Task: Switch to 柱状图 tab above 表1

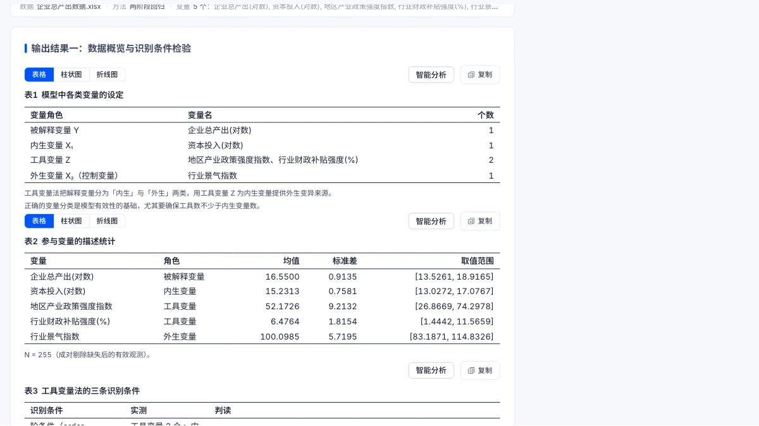Action: tap(71, 74)
